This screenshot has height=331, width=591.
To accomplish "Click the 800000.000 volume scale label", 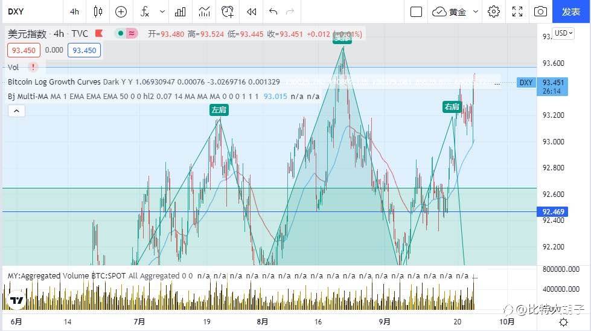I will click(561, 269).
